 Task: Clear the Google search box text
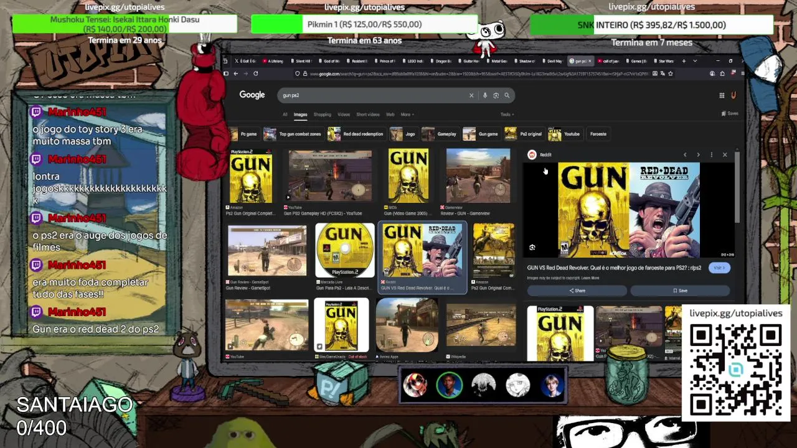[471, 95]
